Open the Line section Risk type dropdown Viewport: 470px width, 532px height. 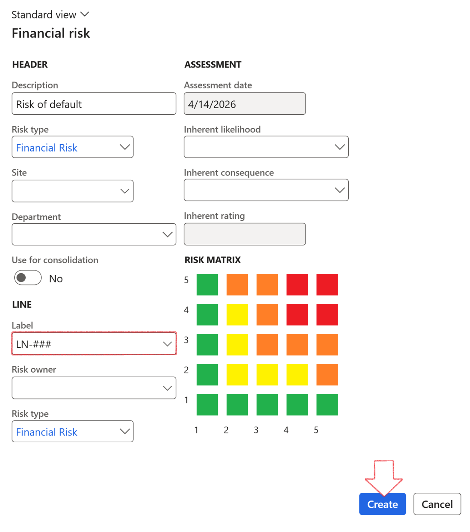(x=124, y=432)
